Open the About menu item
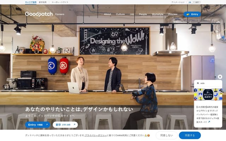 107,14
